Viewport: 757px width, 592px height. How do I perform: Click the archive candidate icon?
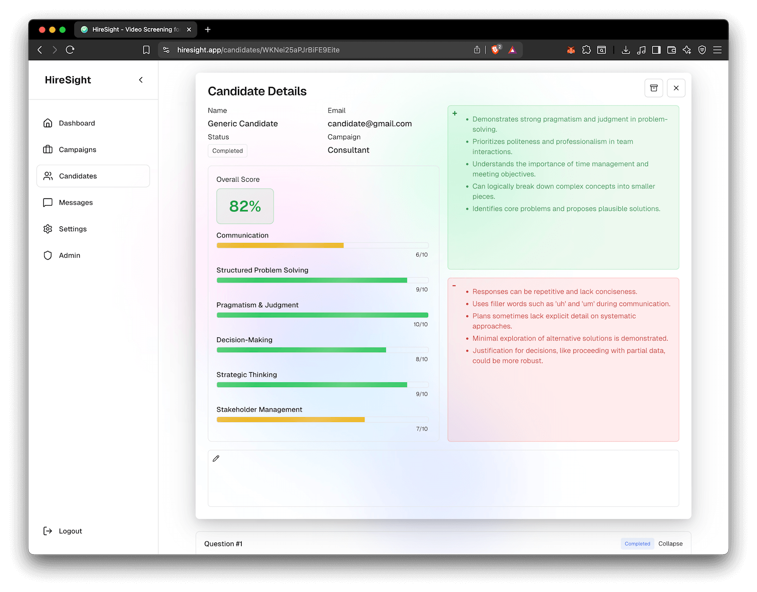pyautogui.click(x=654, y=88)
